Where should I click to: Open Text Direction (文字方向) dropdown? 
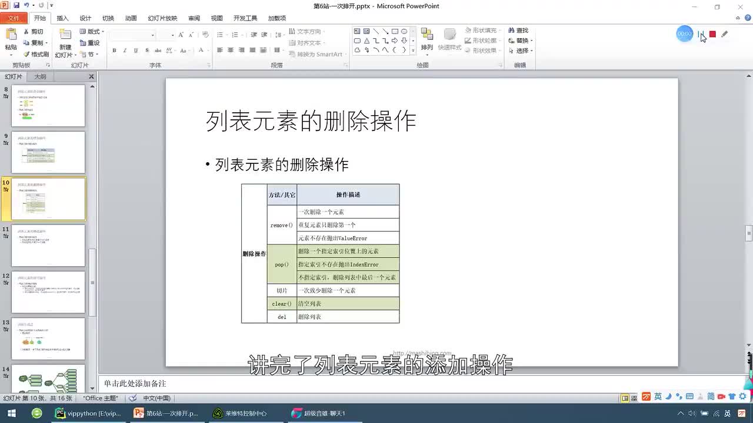tap(308, 32)
